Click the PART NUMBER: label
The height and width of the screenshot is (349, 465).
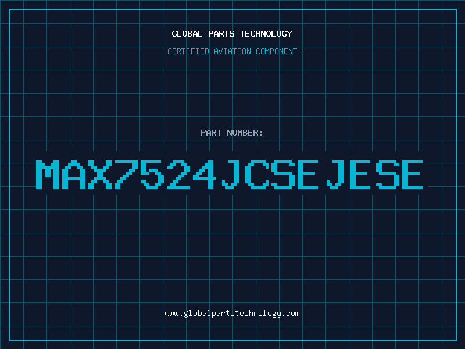(x=232, y=133)
